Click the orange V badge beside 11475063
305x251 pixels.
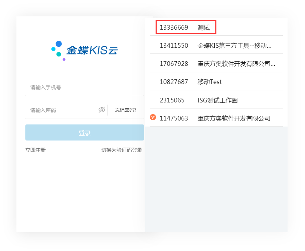[153, 117]
